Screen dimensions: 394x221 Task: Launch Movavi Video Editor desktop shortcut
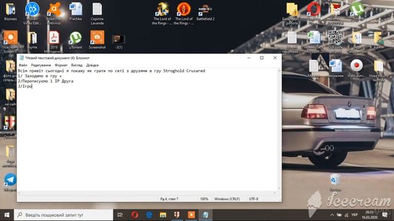tap(32, 13)
